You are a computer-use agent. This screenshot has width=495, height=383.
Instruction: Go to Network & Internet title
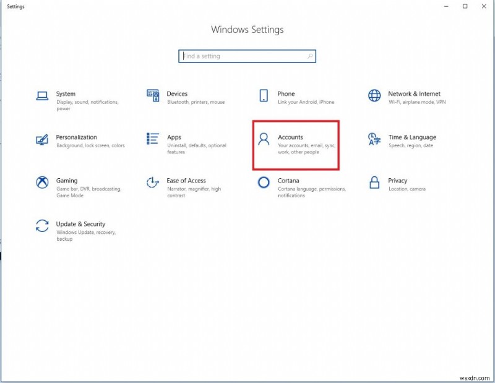point(414,94)
